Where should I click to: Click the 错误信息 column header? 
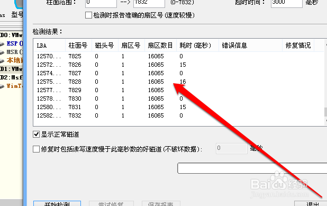click(x=251, y=46)
